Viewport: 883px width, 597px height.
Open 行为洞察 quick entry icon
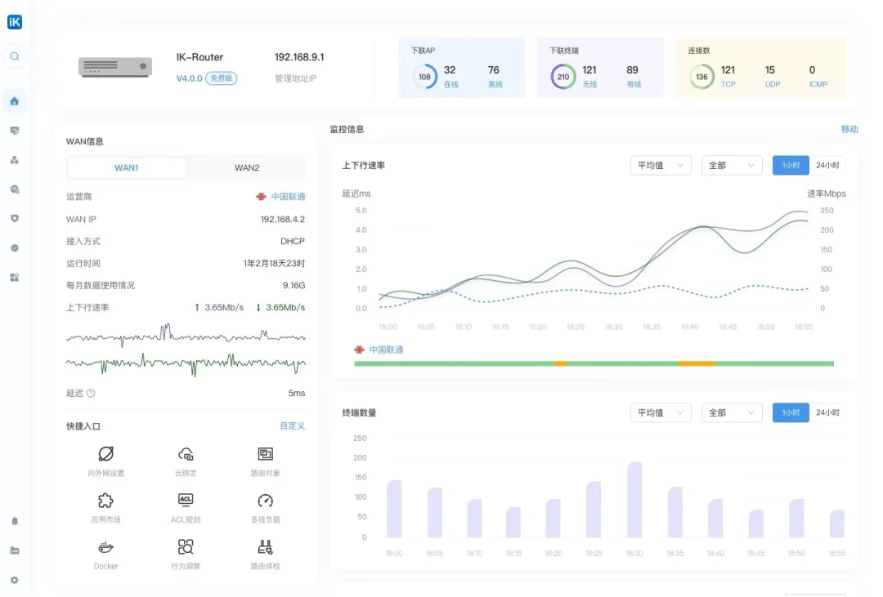pyautogui.click(x=186, y=547)
